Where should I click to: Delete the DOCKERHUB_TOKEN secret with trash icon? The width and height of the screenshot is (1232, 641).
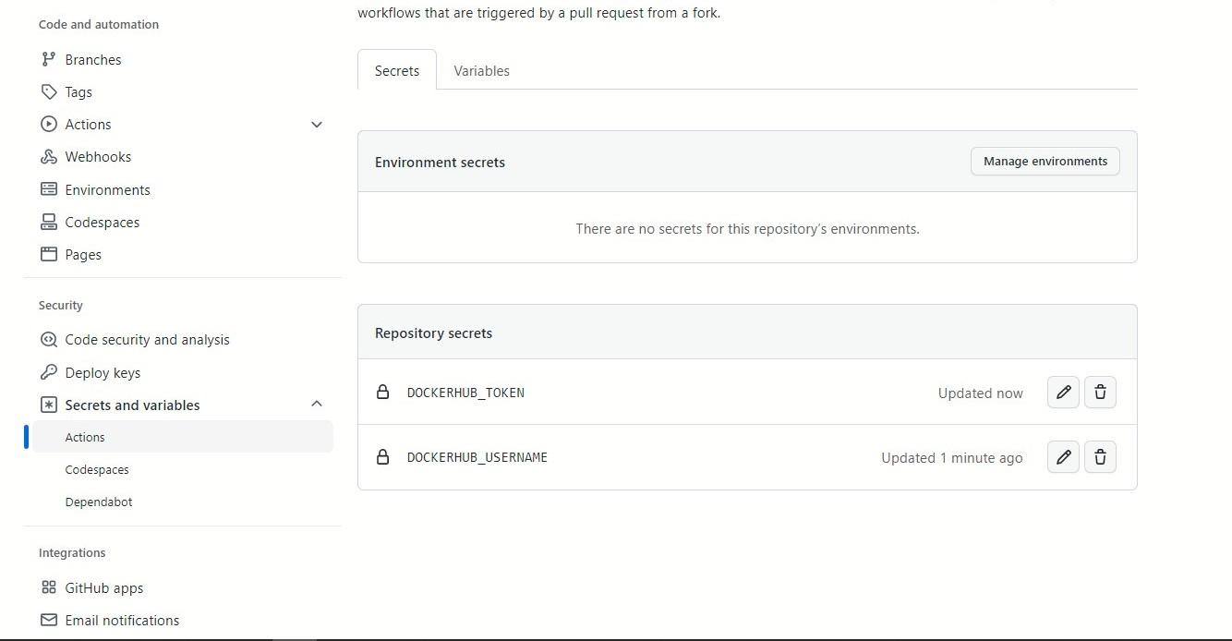[1100, 393]
